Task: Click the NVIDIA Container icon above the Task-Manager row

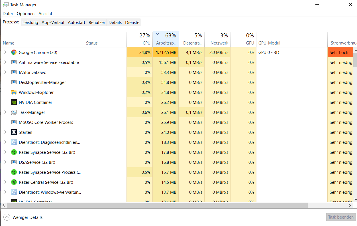Action: (x=14, y=102)
